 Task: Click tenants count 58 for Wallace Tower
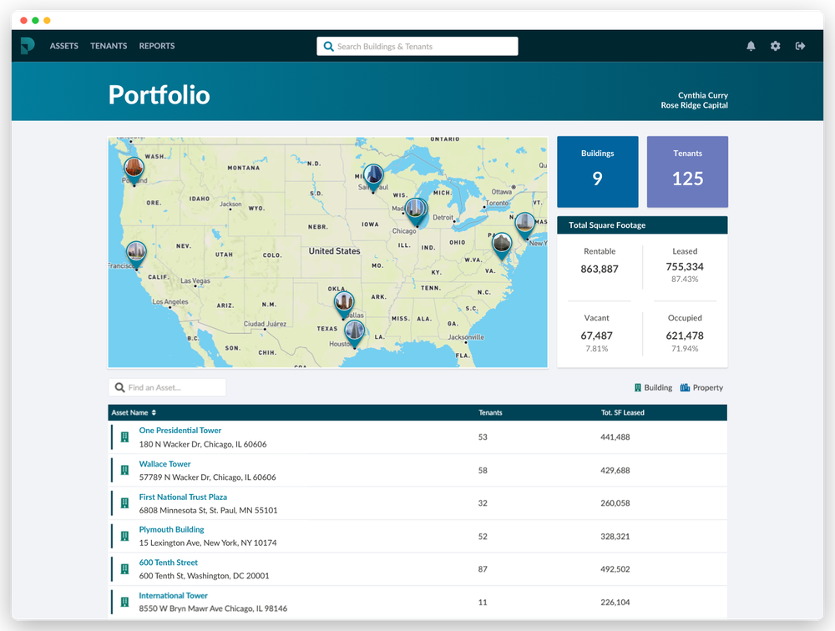pyautogui.click(x=483, y=470)
